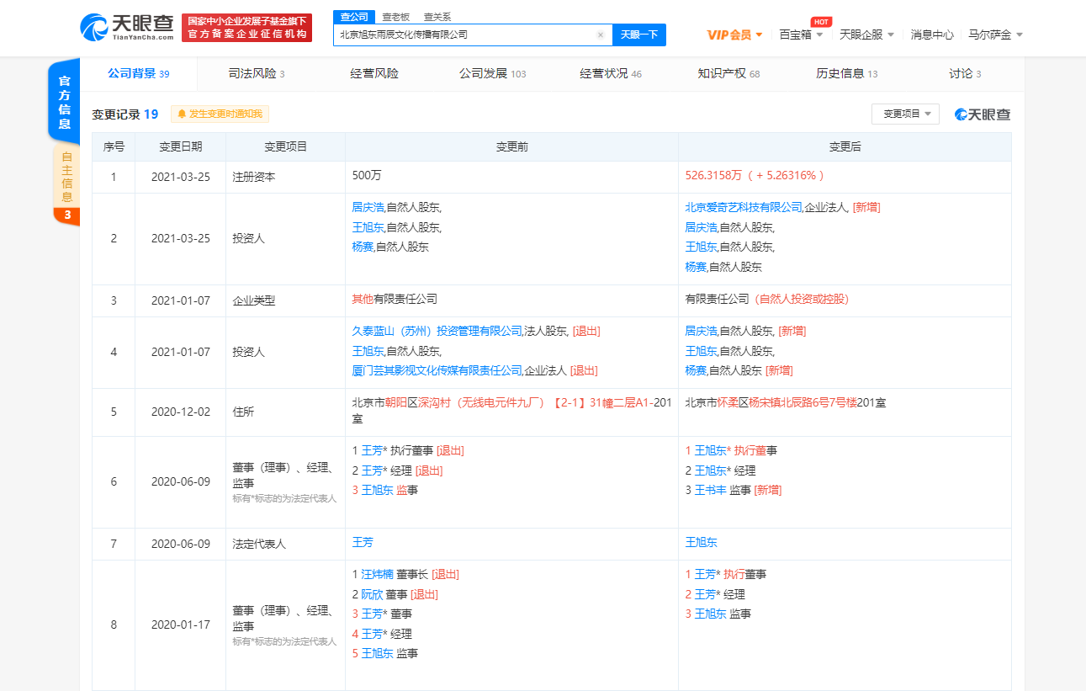Expand the 百宝箱 dropdown menu
Viewport: 1086px width, 691px height.
(x=801, y=35)
